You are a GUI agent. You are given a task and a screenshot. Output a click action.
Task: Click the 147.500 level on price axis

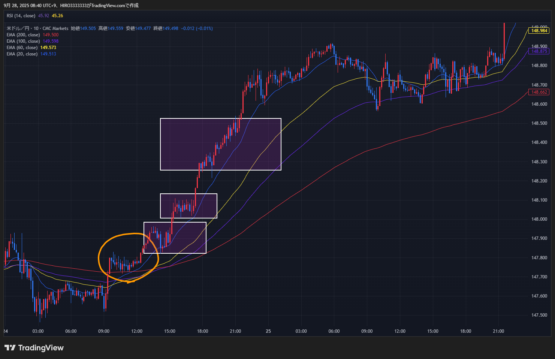coord(539,315)
